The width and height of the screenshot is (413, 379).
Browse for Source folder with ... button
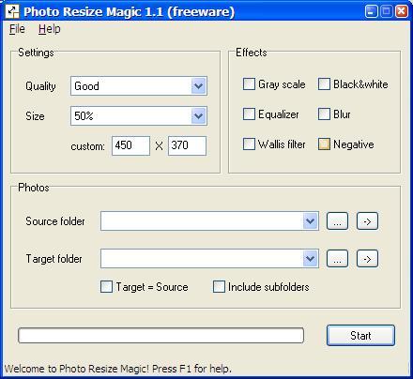click(x=337, y=221)
